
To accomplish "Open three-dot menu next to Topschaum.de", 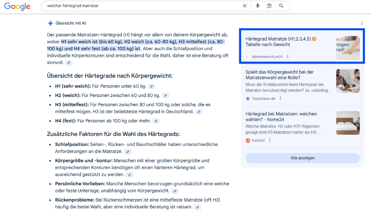I will coord(280,98).
